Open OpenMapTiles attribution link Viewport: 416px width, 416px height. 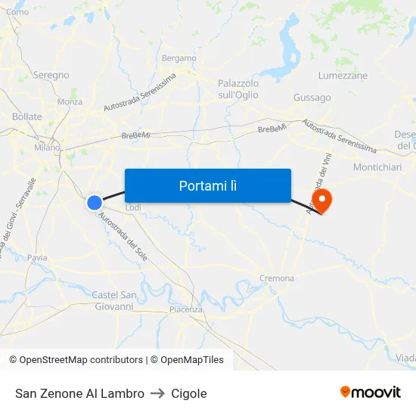[x=187, y=360]
